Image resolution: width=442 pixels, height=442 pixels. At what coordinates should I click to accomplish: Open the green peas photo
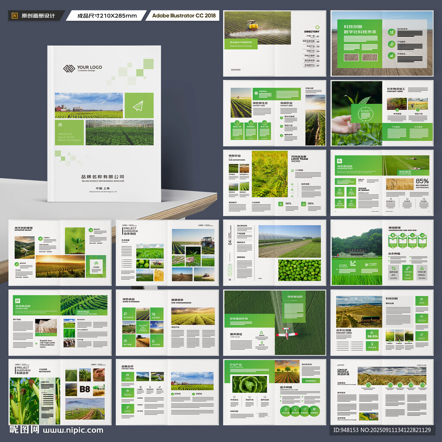click(x=300, y=270)
